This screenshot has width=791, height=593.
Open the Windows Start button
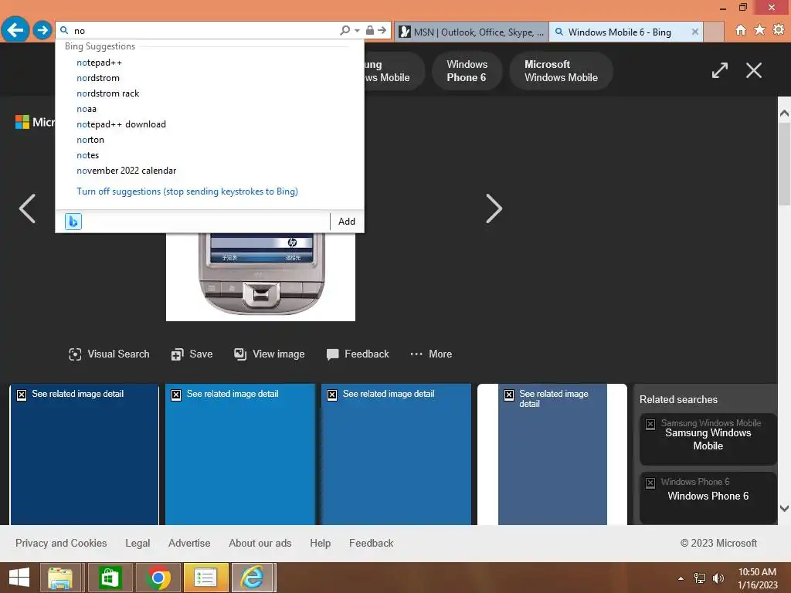click(x=19, y=578)
